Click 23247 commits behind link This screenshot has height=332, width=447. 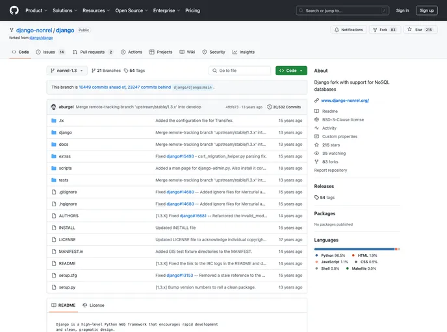click(x=149, y=88)
